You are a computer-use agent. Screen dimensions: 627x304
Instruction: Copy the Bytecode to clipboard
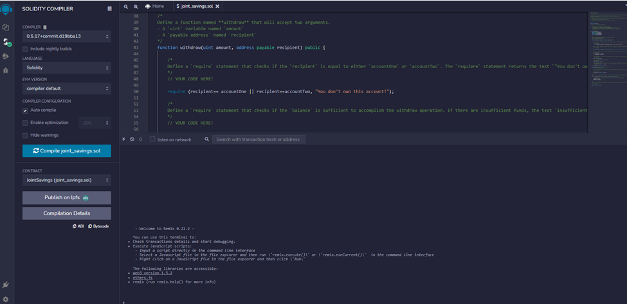point(98,226)
